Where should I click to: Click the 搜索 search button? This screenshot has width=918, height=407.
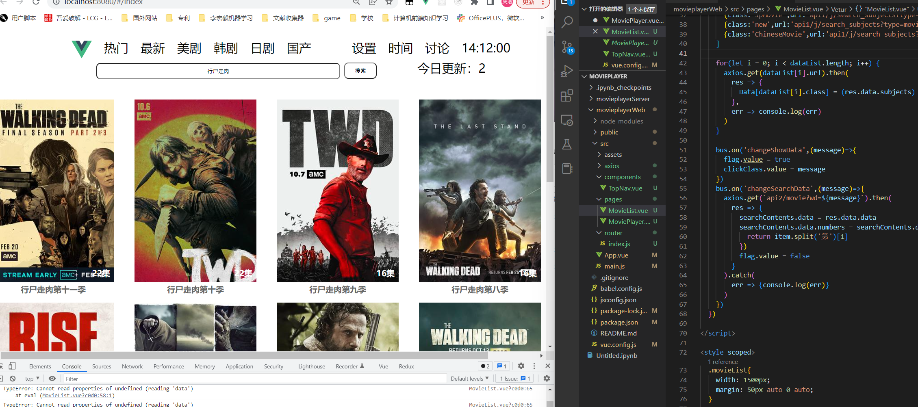pyautogui.click(x=360, y=71)
